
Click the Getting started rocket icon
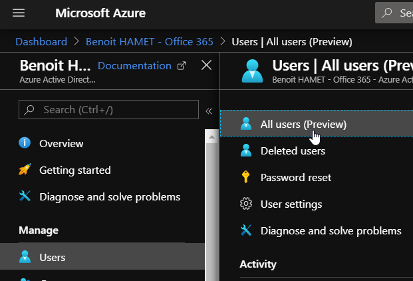click(x=25, y=170)
